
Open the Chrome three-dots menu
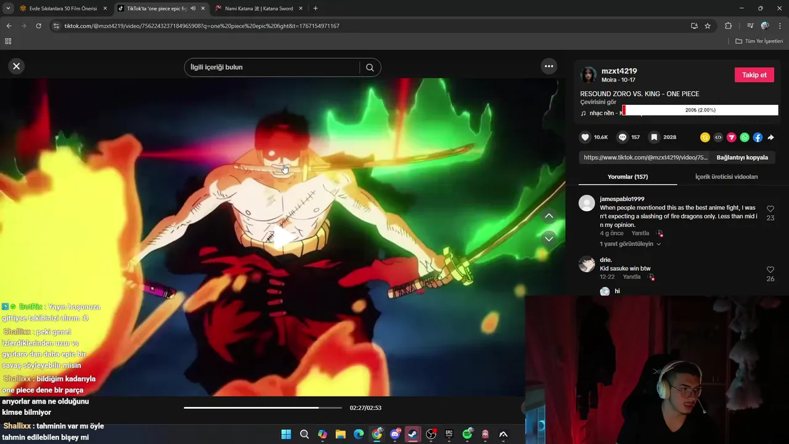click(780, 26)
